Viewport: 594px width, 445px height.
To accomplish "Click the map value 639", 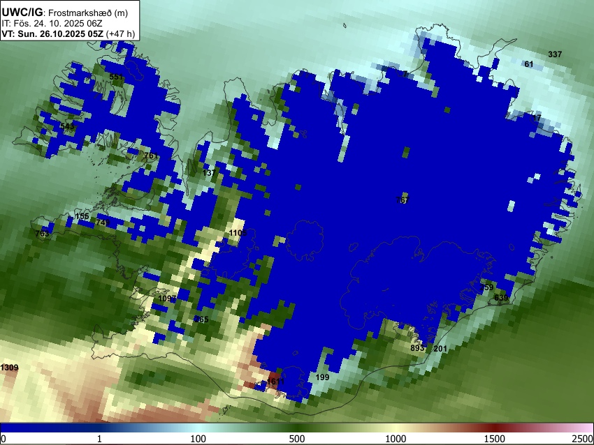I will pos(501,298).
